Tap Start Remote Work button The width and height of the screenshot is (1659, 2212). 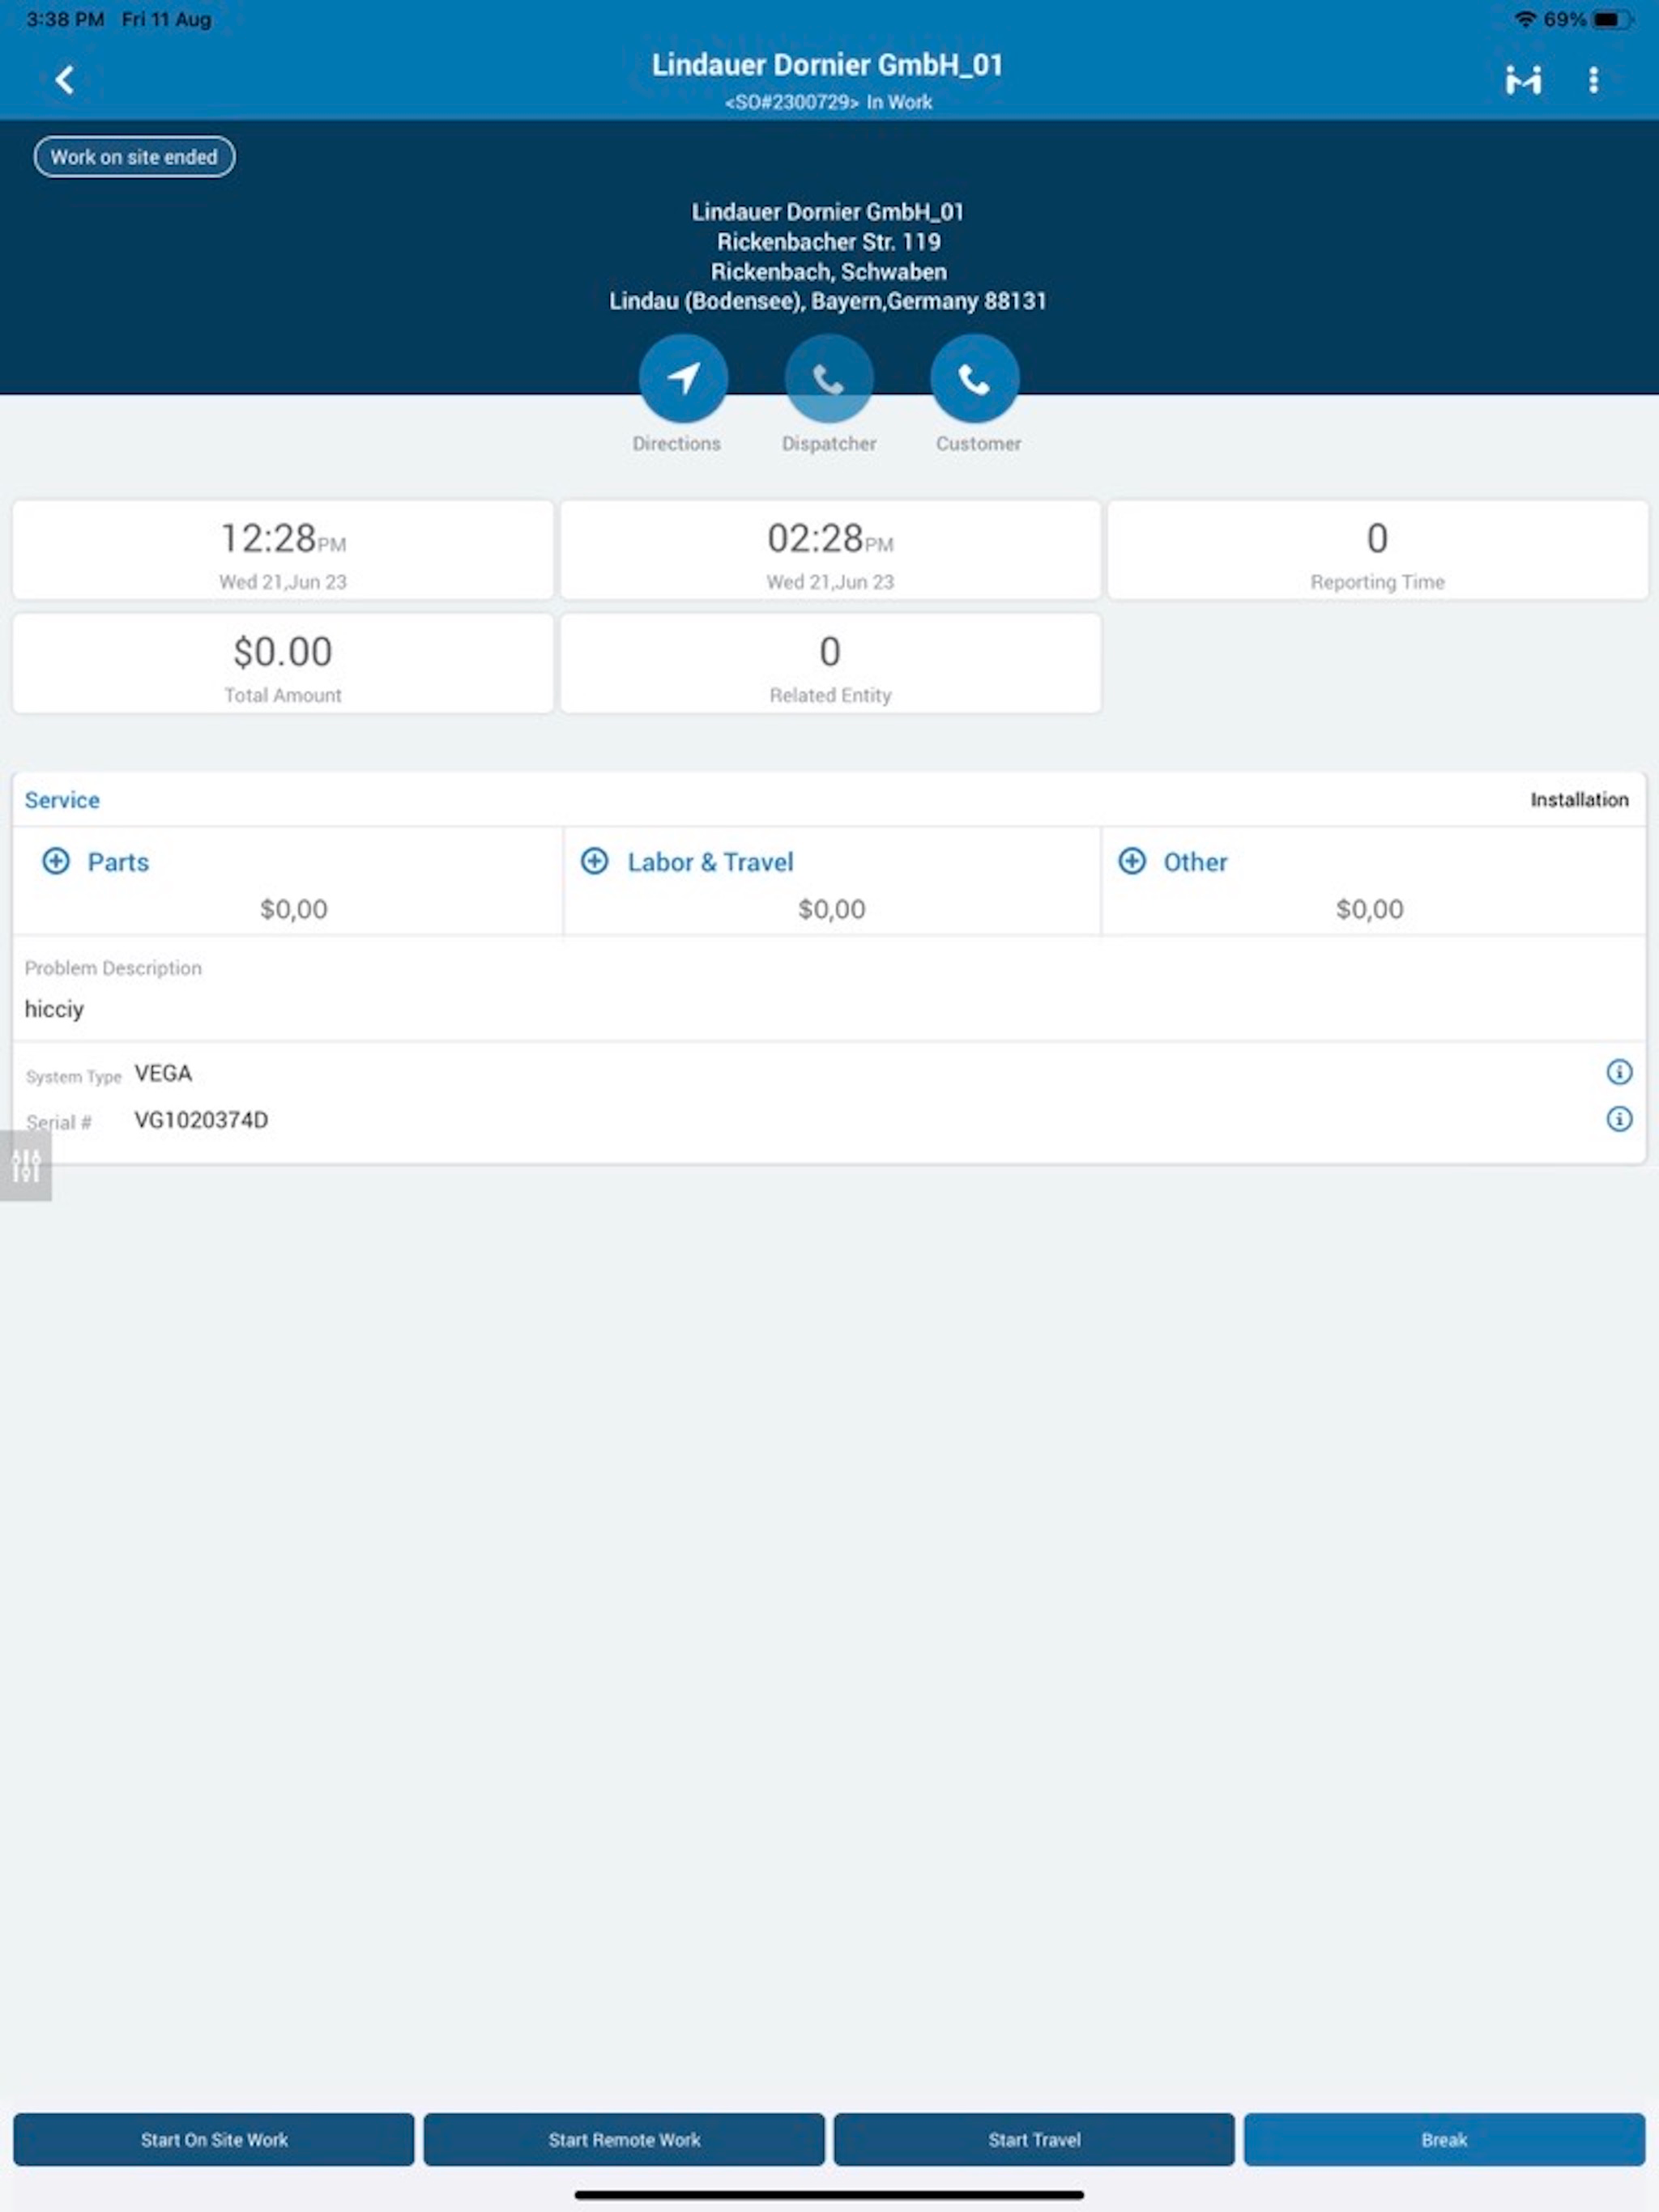click(624, 2139)
